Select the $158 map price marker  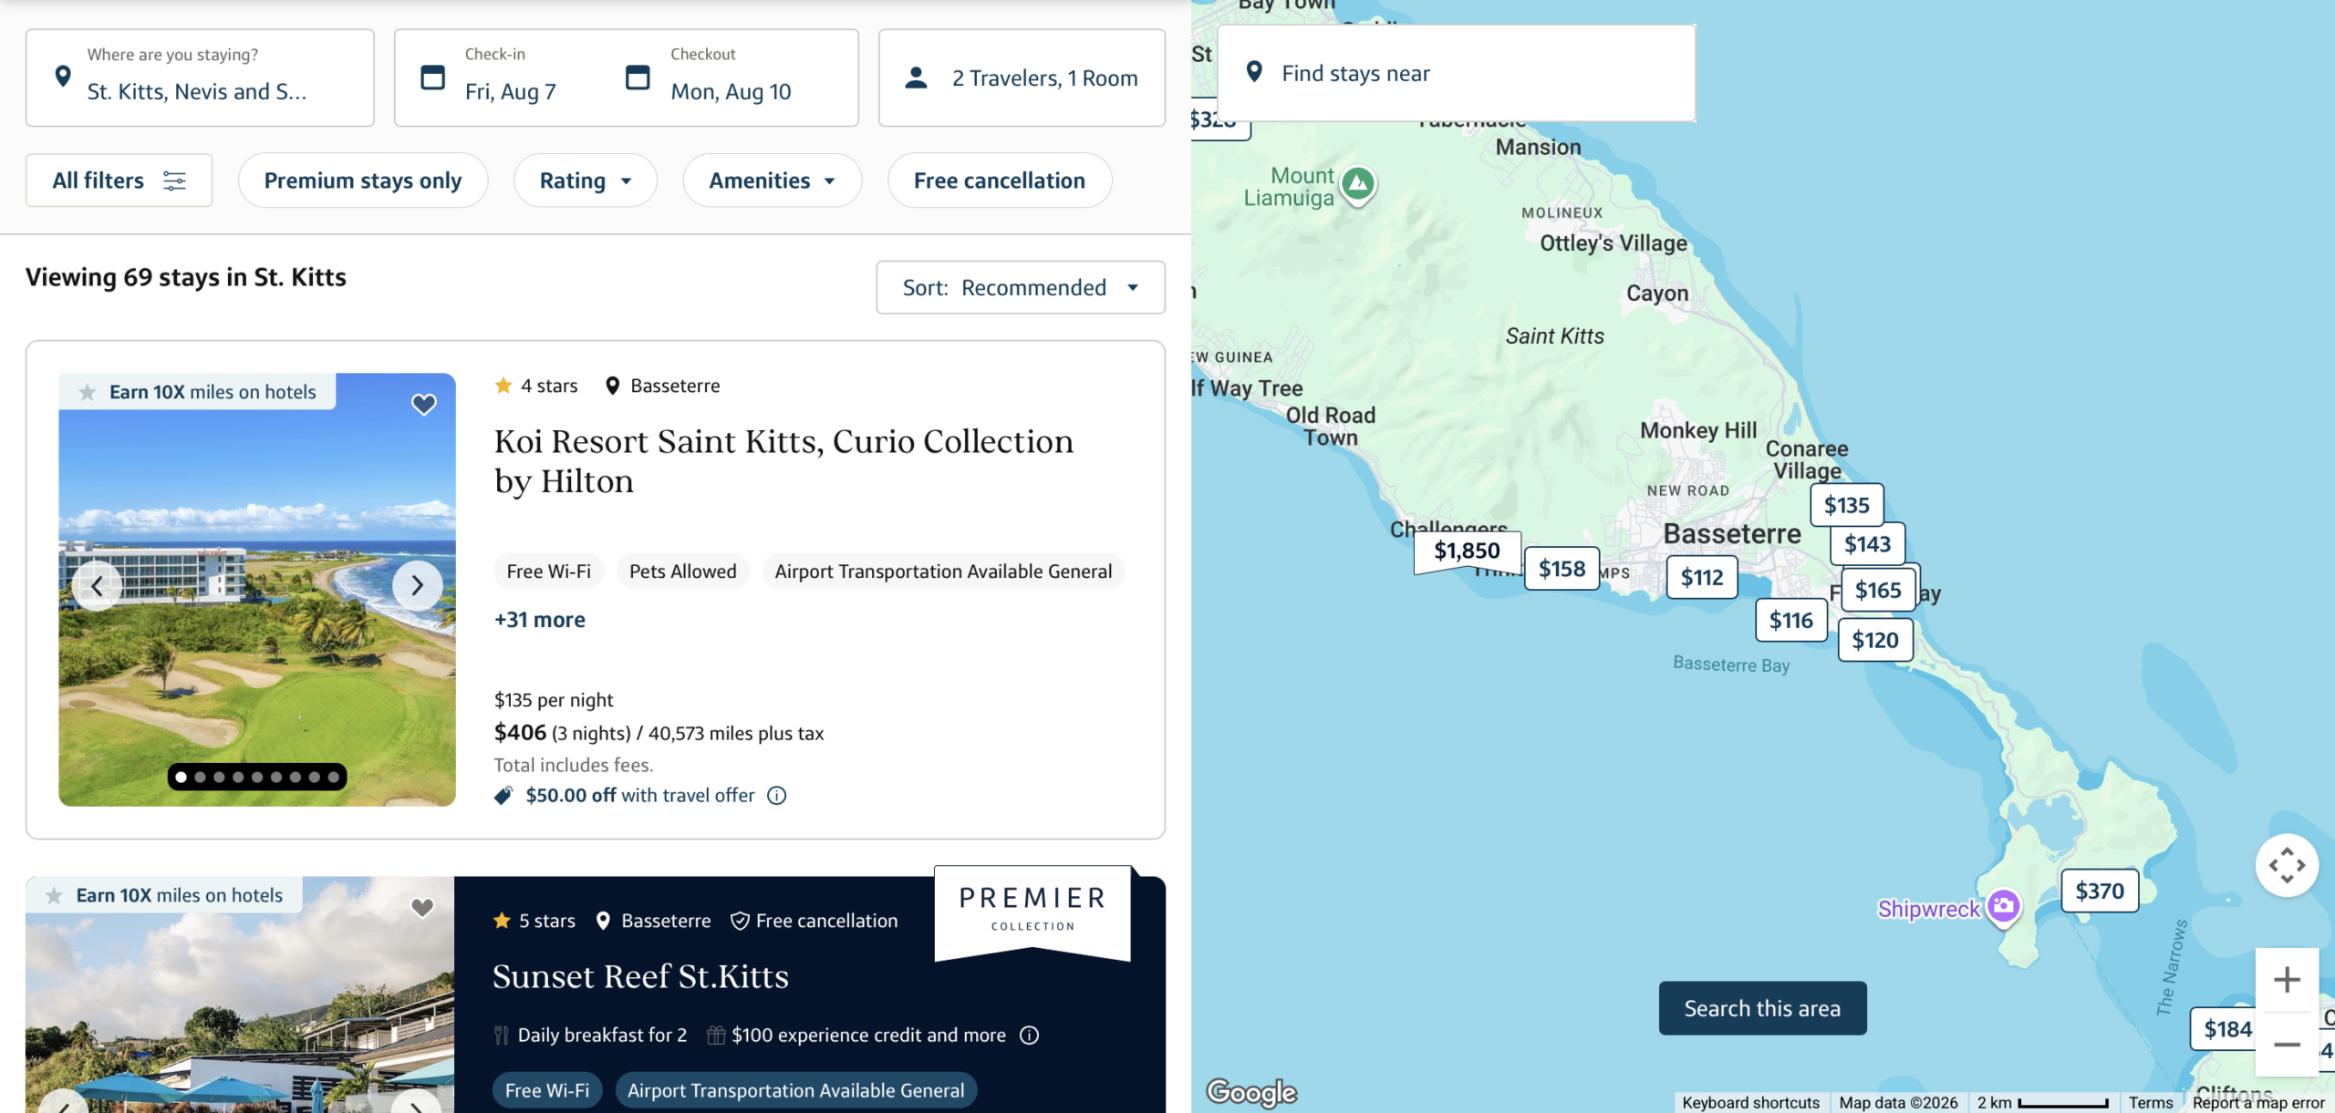coord(1562,569)
